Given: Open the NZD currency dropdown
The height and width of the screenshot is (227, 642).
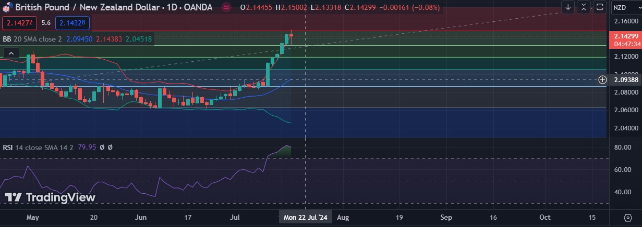Looking at the screenshot, I should 625,7.
